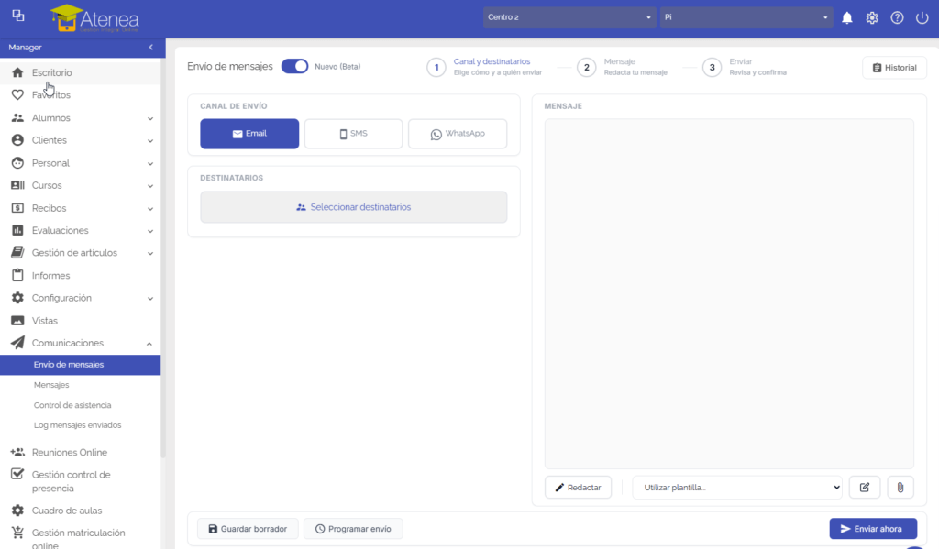Viewport: 939px width, 549px height.
Task: Click the Alumnos people icon
Action: 17,118
